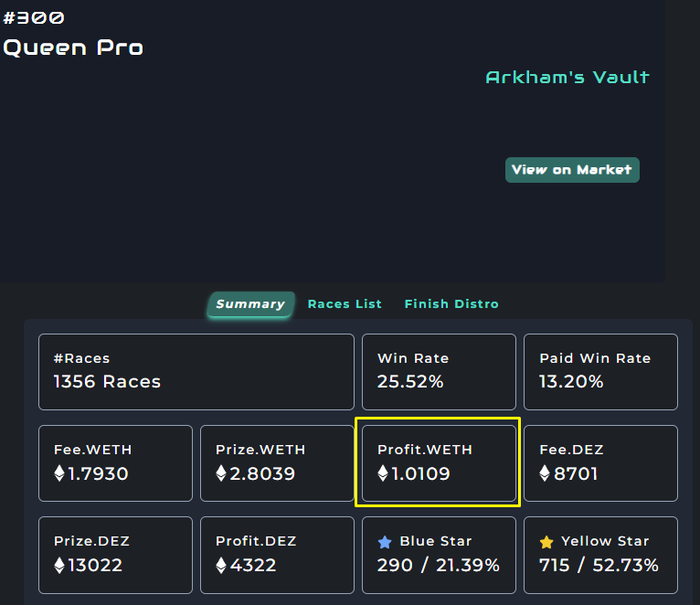Click the Paid Win Rate label
The width and height of the screenshot is (700, 605).
(x=595, y=358)
